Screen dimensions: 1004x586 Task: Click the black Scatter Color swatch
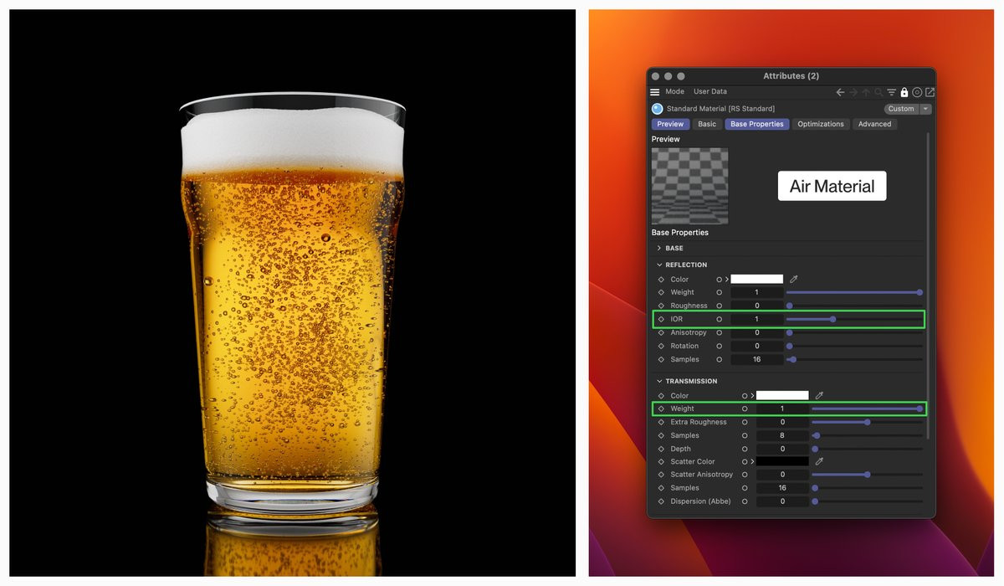[x=782, y=461]
